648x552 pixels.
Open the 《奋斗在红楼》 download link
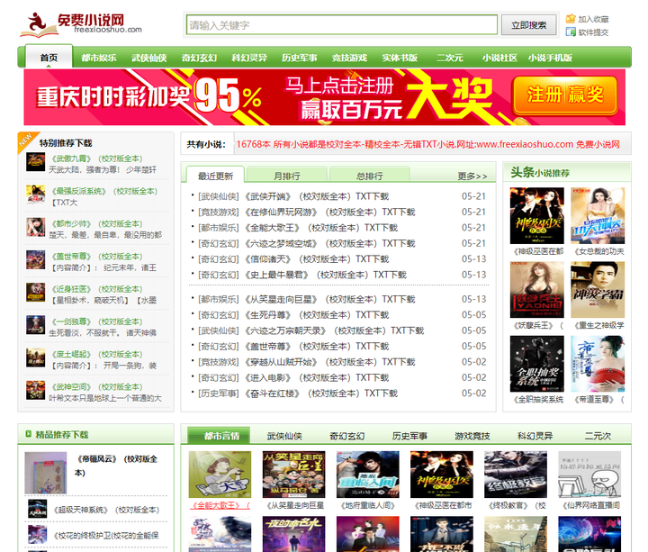point(320,394)
